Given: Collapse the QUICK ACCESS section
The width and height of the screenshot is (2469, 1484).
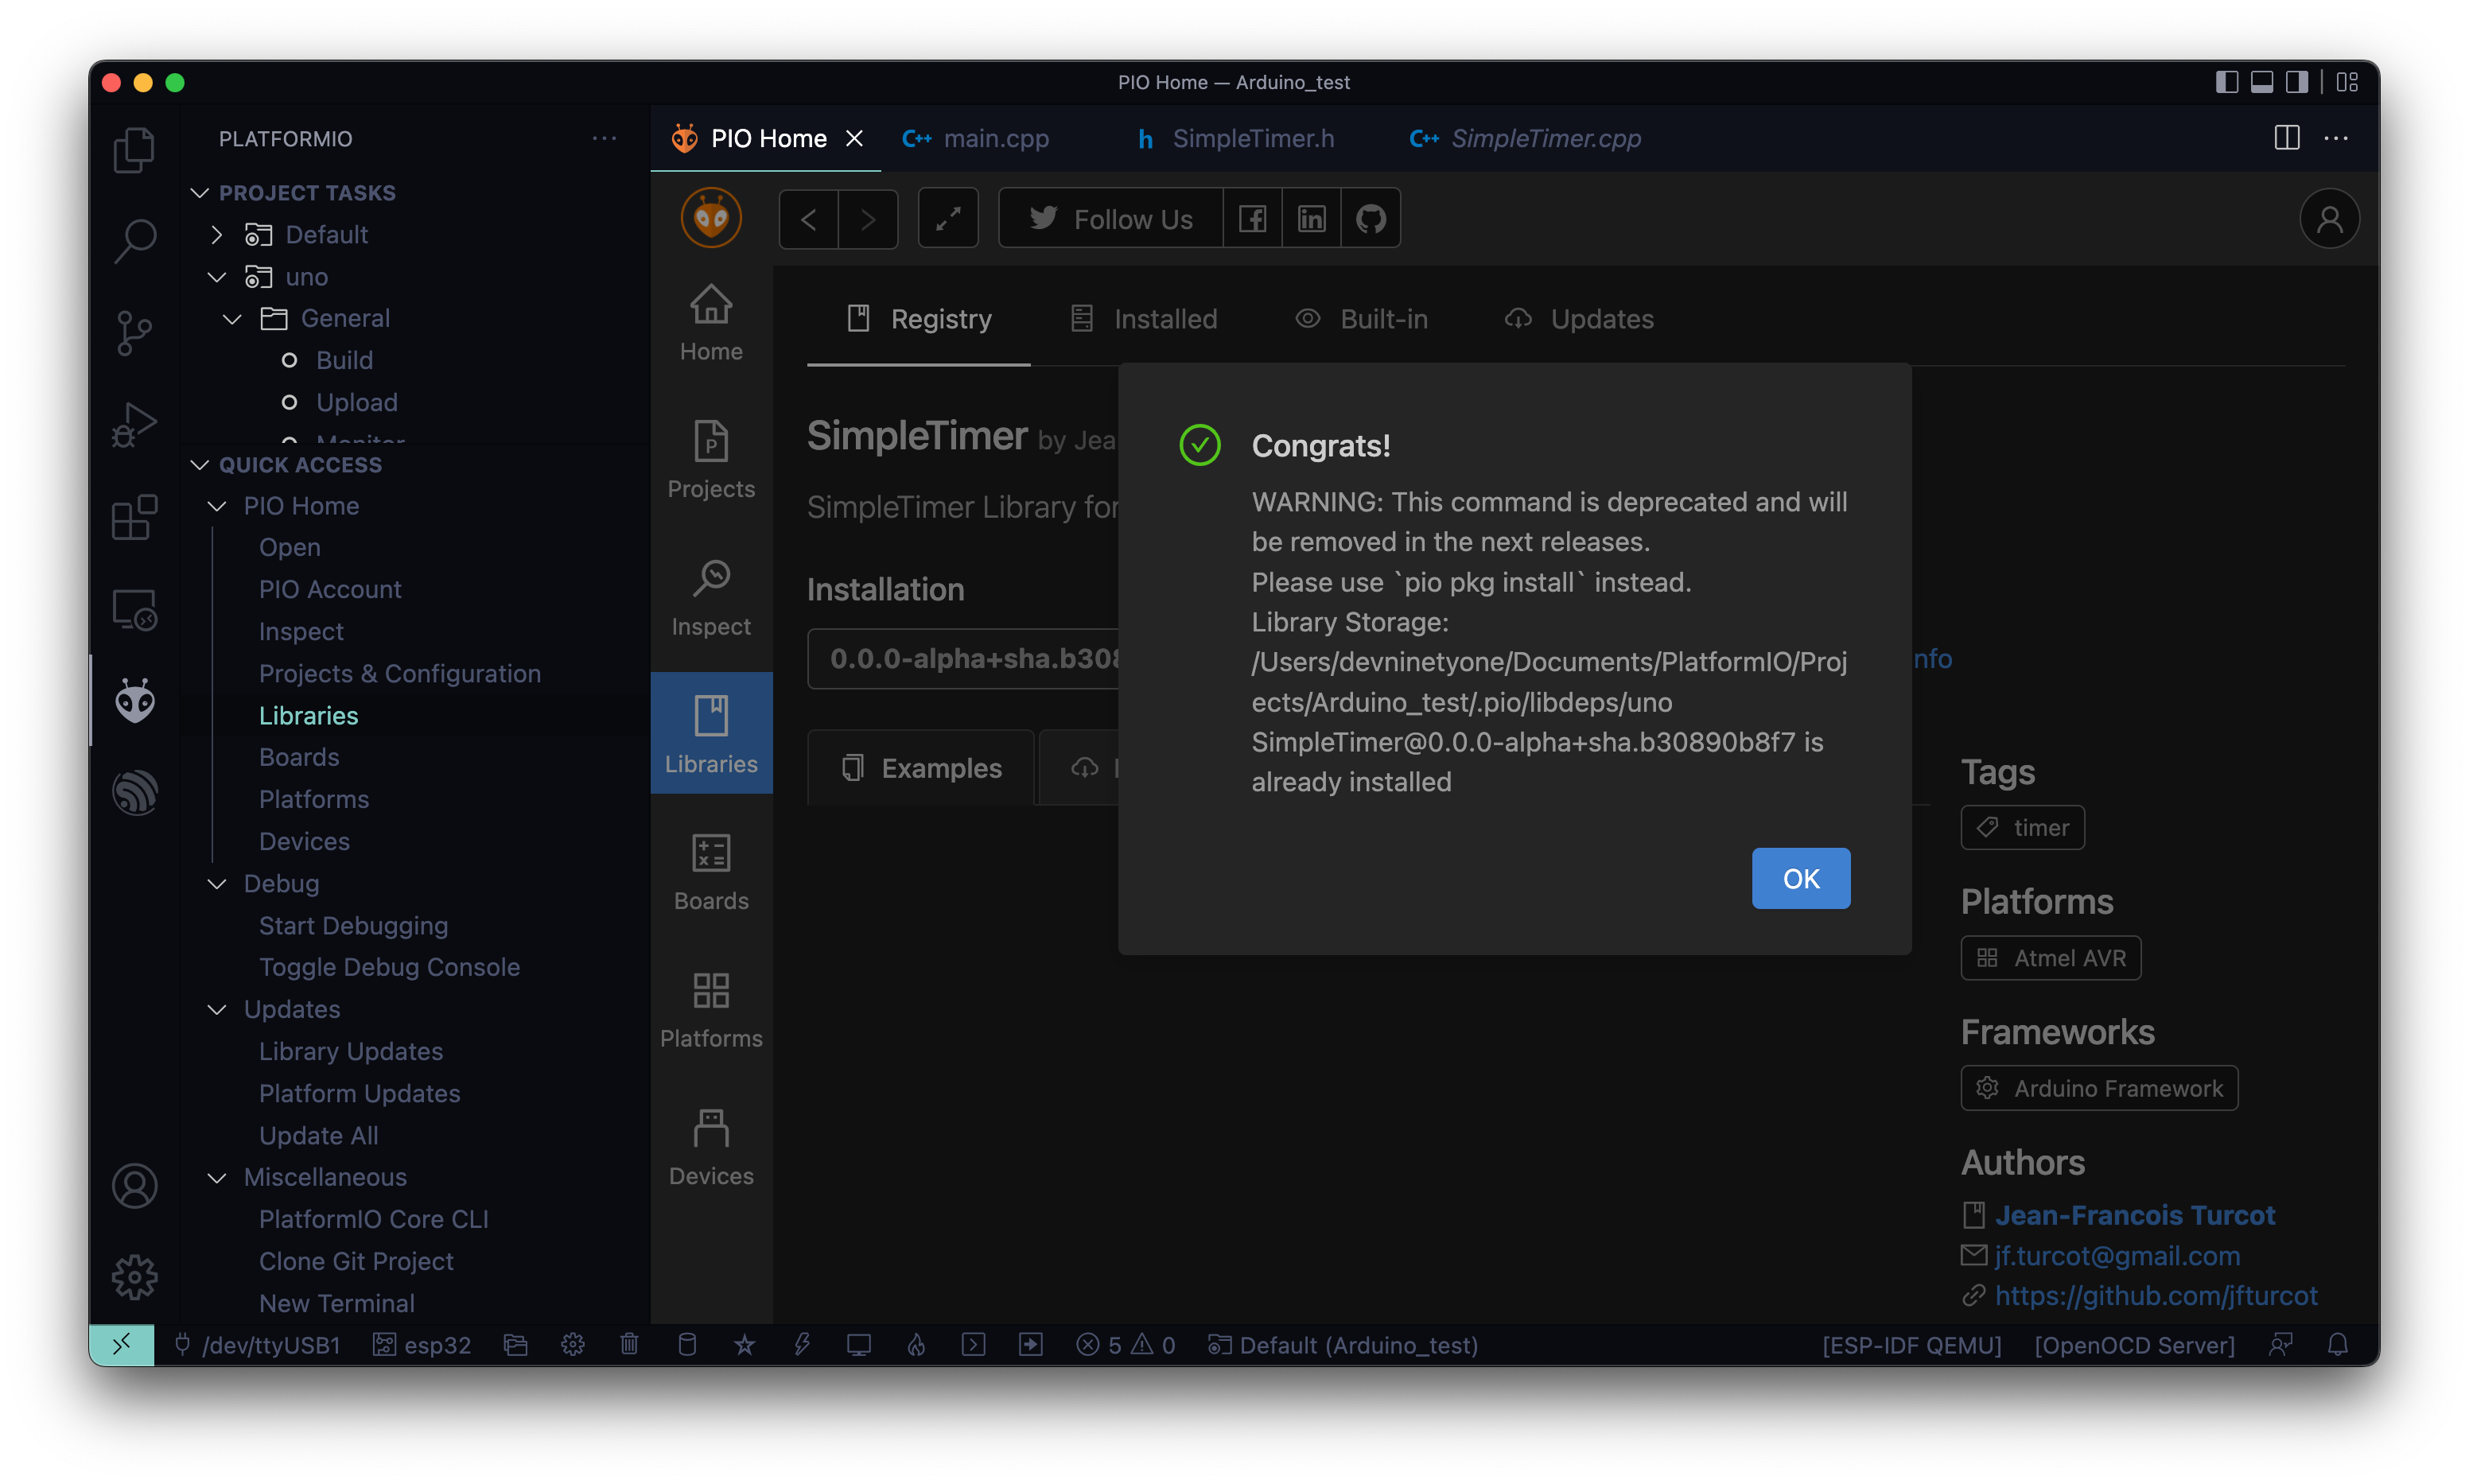Looking at the screenshot, I should click(x=200, y=465).
